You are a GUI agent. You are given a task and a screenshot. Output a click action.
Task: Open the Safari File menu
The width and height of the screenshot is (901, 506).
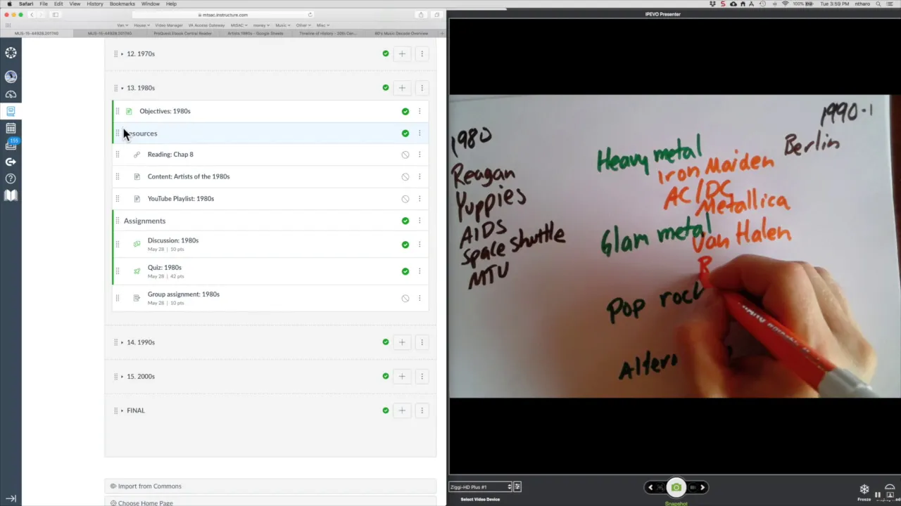point(43,4)
